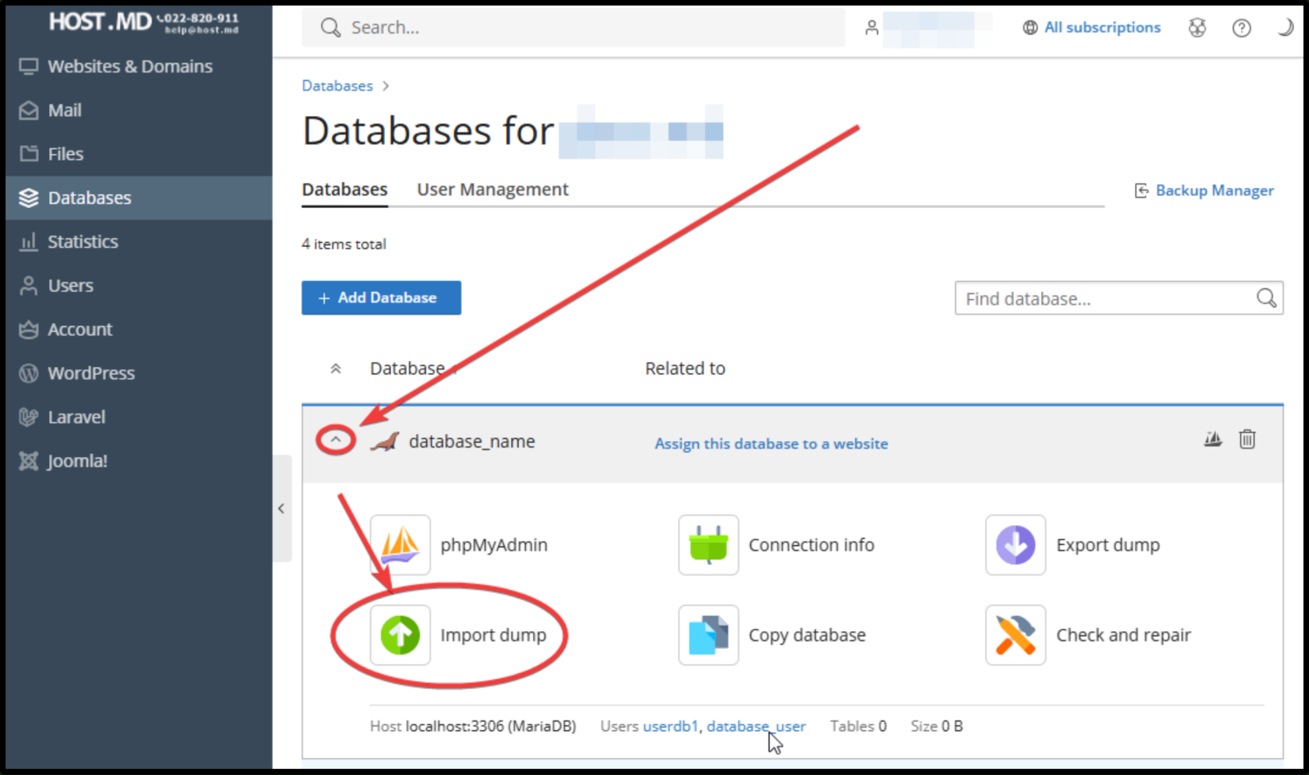Select the Databases tab
Image resolution: width=1309 pixels, height=775 pixels.
pos(344,189)
